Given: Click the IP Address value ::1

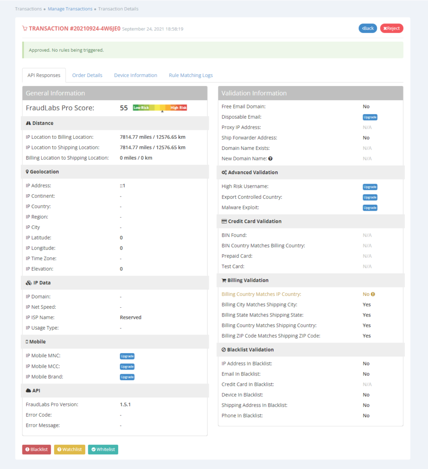Looking at the screenshot, I should (x=123, y=186).
